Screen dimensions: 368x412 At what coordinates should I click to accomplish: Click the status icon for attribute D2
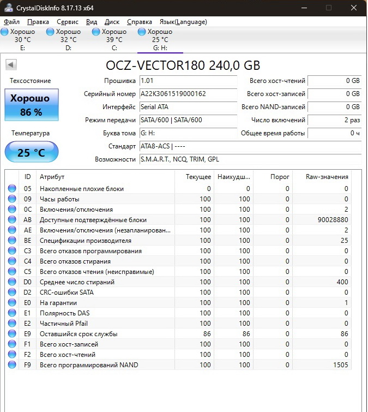pyautogui.click(x=12, y=292)
